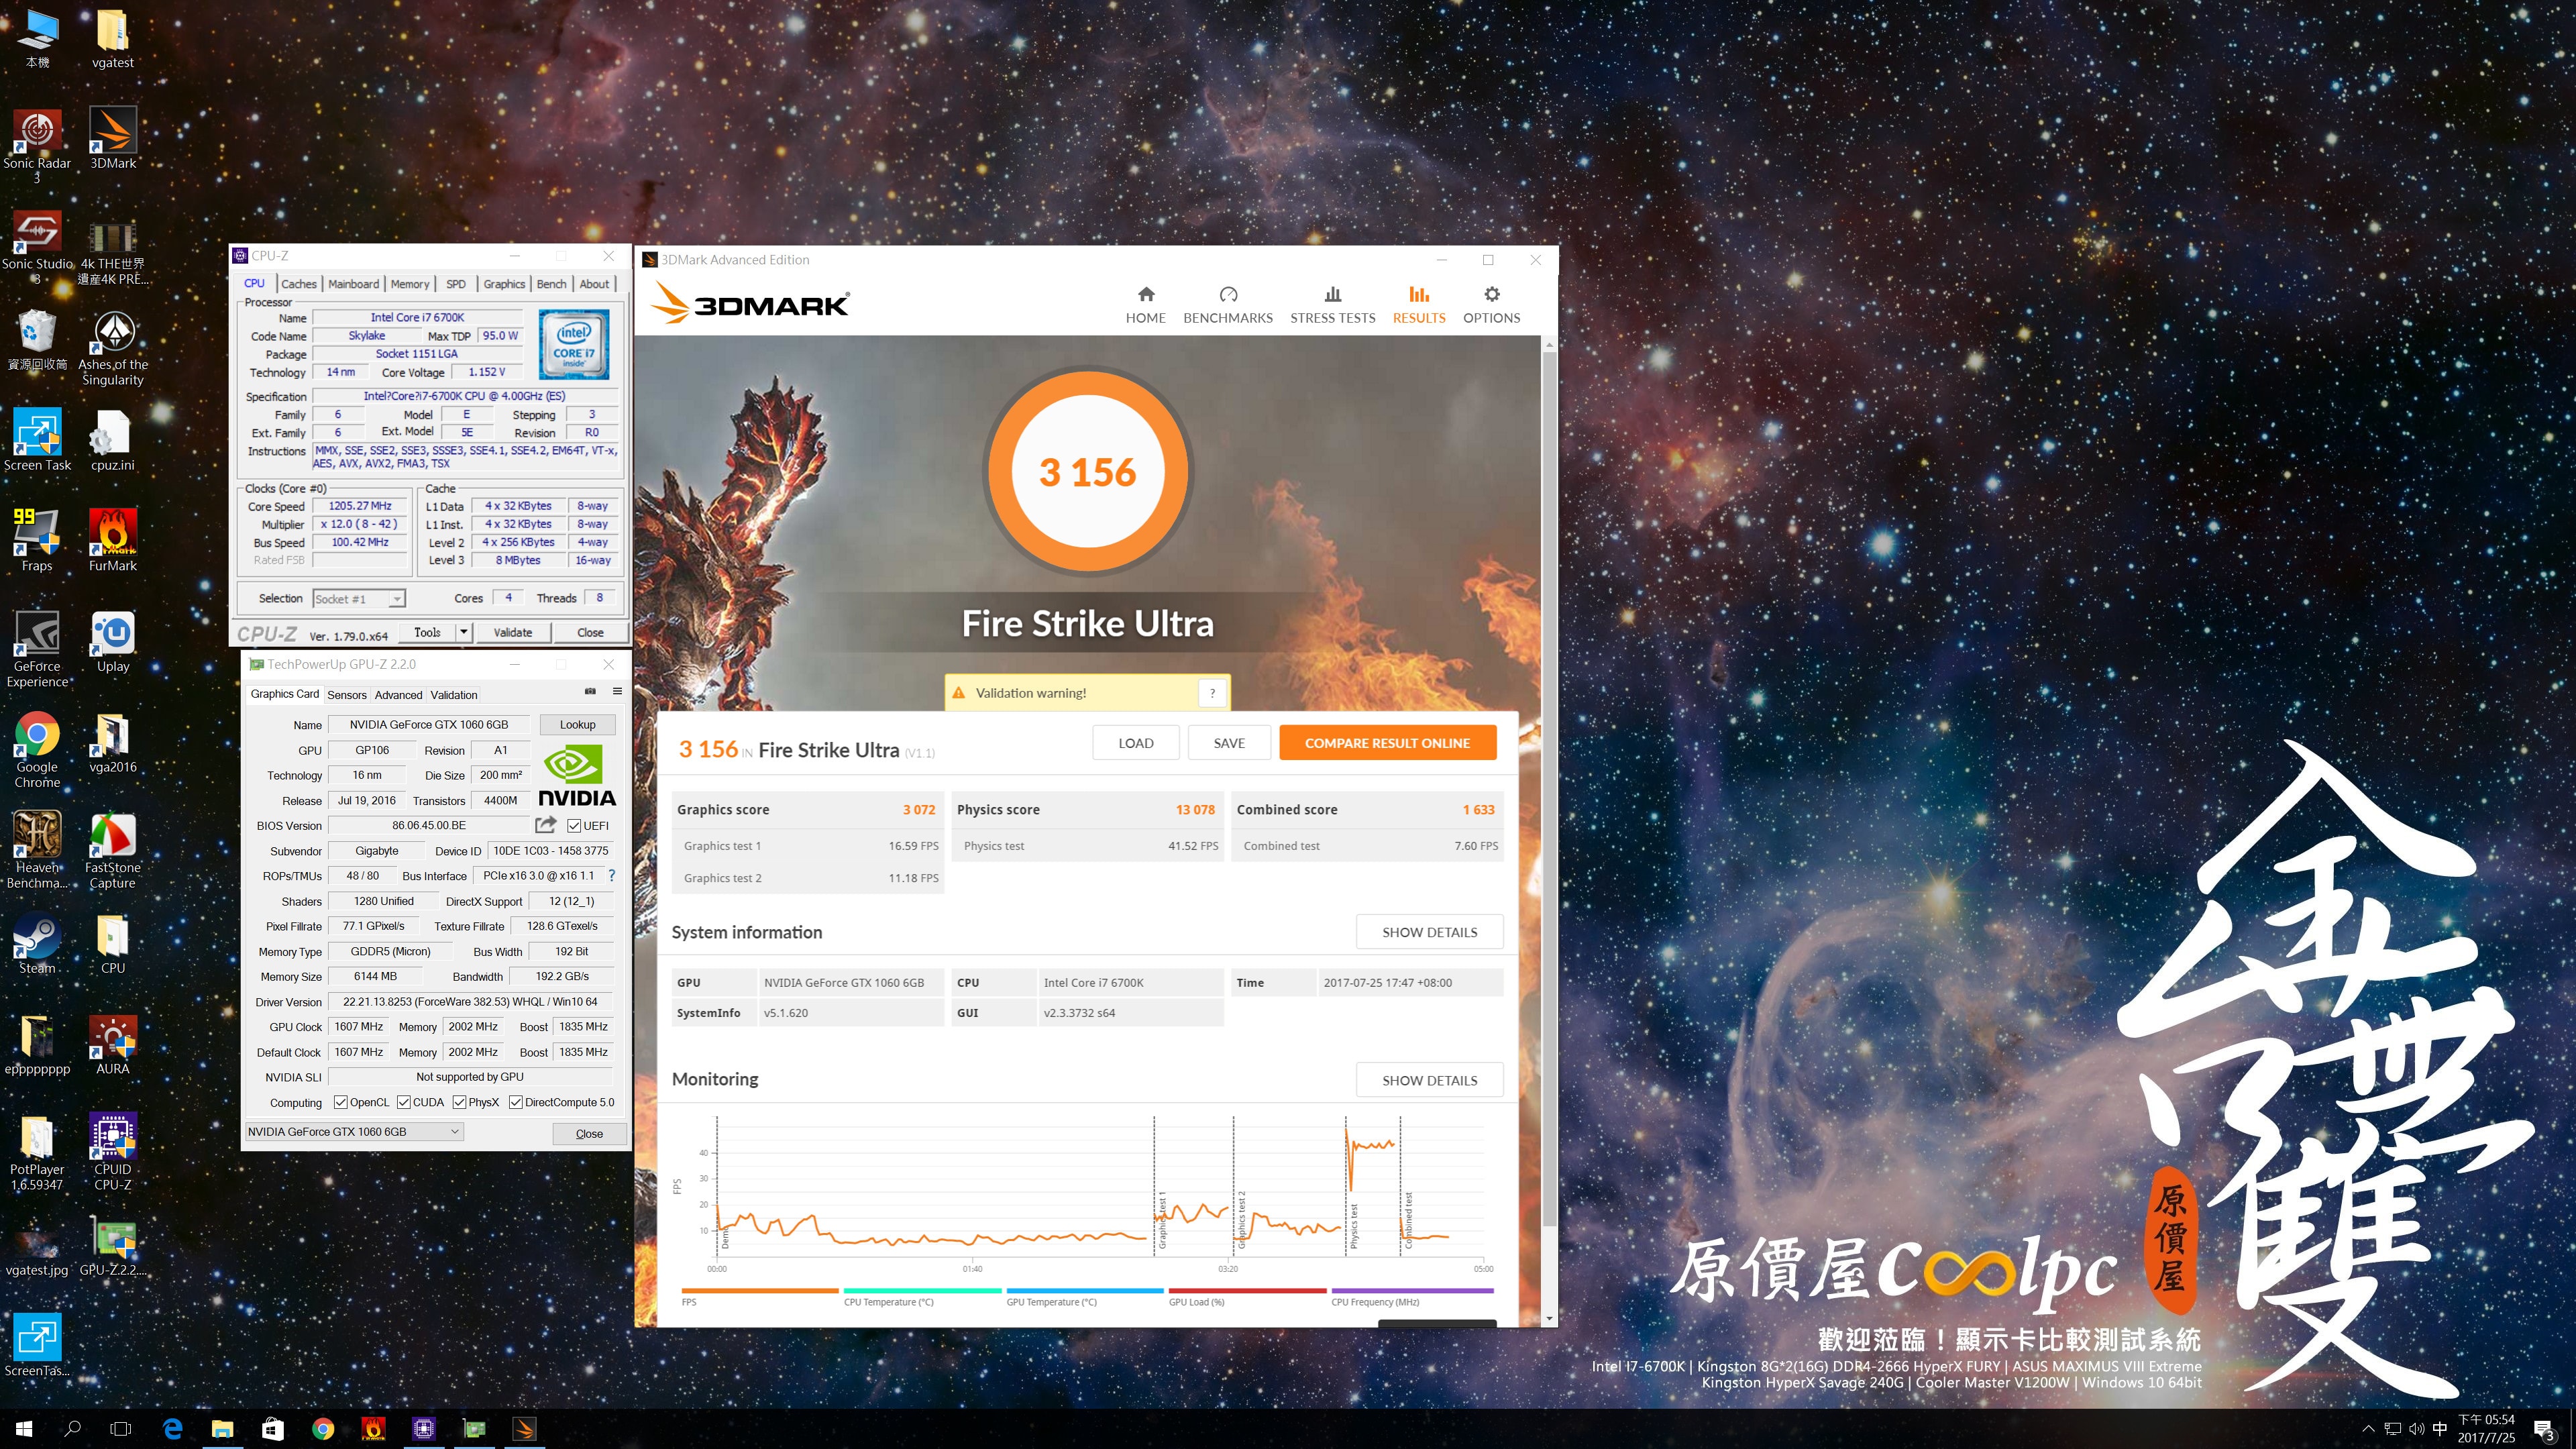This screenshot has width=2576, height=1449.
Task: Click the CPU Temperature legend bar
Action: point(922,1290)
